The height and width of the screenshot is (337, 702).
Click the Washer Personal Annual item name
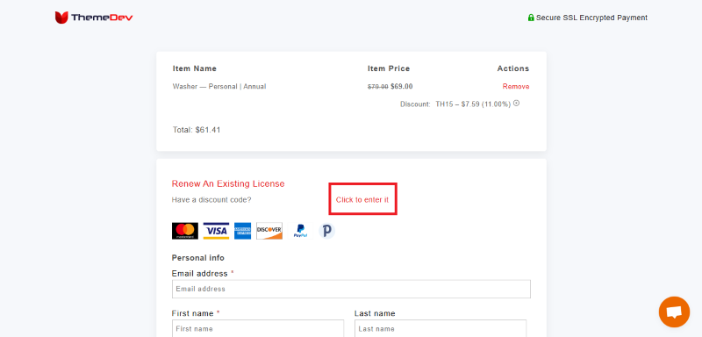(x=219, y=86)
